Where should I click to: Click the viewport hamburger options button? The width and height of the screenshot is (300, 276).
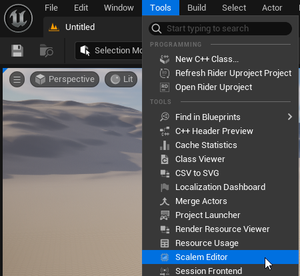(17, 79)
